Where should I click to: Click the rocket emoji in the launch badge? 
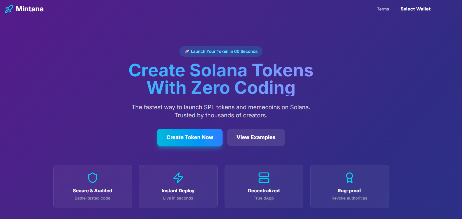187,51
